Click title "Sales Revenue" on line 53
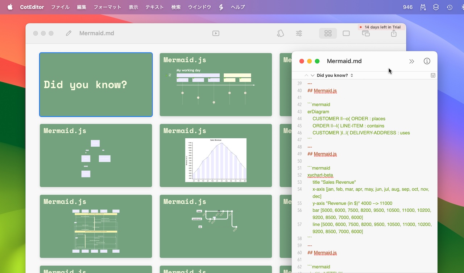Image resolution: width=464 pixels, height=273 pixels. [x=334, y=182]
